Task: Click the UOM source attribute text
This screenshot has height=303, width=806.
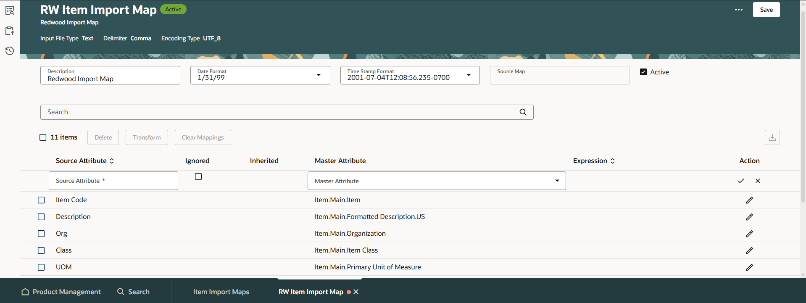Action: click(x=64, y=267)
